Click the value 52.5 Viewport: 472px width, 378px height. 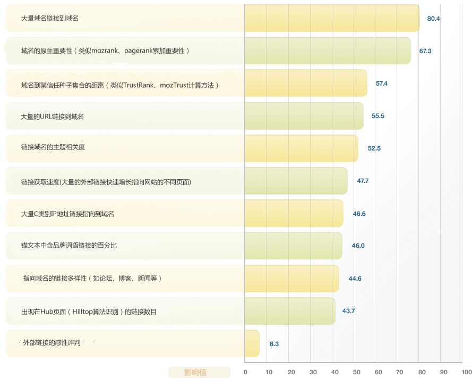click(374, 148)
